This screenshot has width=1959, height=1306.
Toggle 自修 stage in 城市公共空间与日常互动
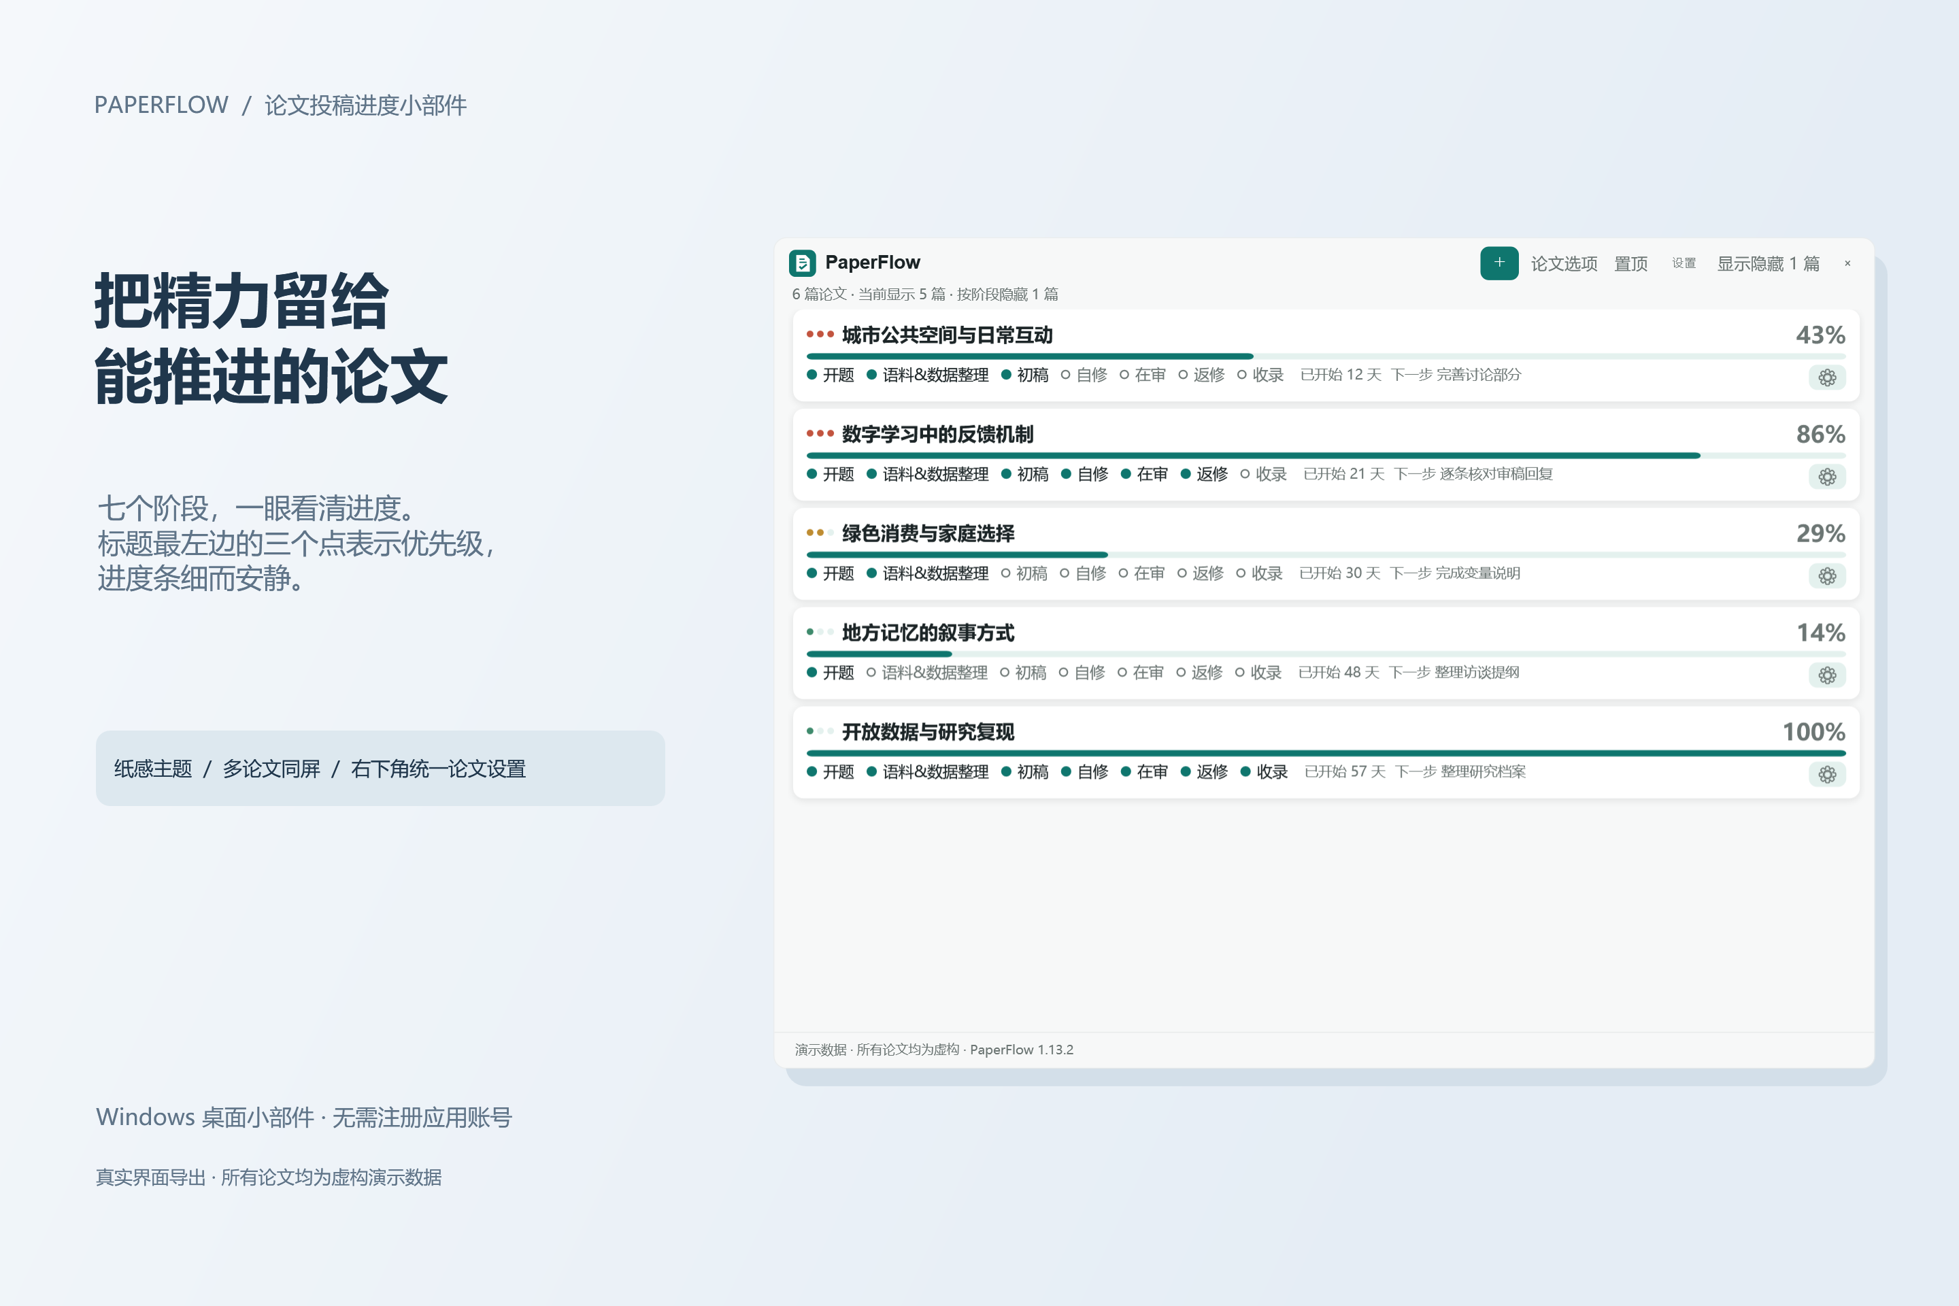1084,375
